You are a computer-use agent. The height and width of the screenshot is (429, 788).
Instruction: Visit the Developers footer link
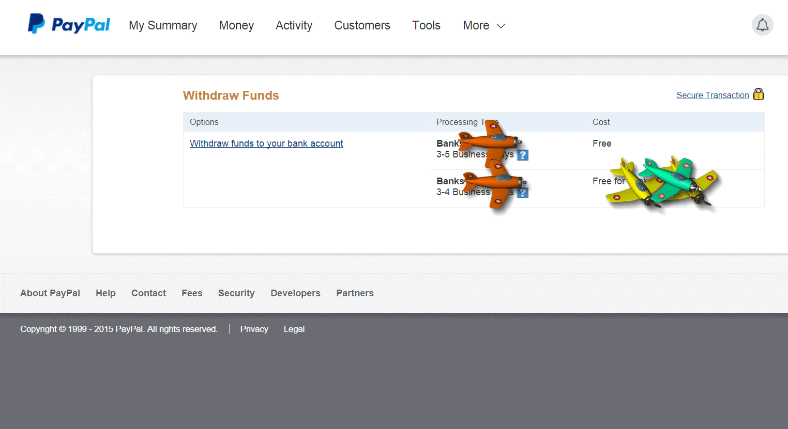[x=295, y=293]
